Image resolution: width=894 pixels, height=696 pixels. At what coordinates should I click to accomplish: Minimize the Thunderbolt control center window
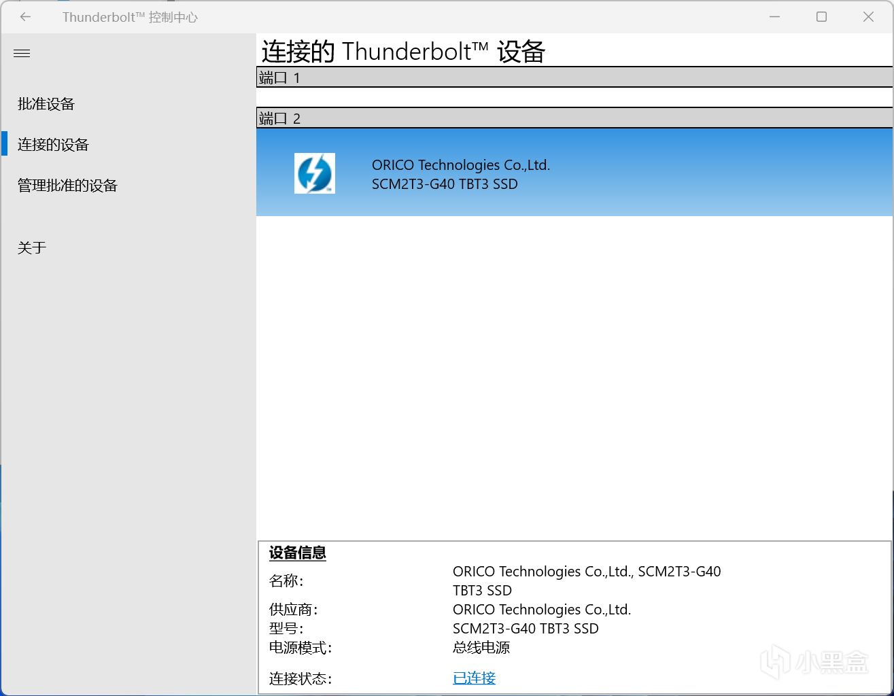(774, 17)
